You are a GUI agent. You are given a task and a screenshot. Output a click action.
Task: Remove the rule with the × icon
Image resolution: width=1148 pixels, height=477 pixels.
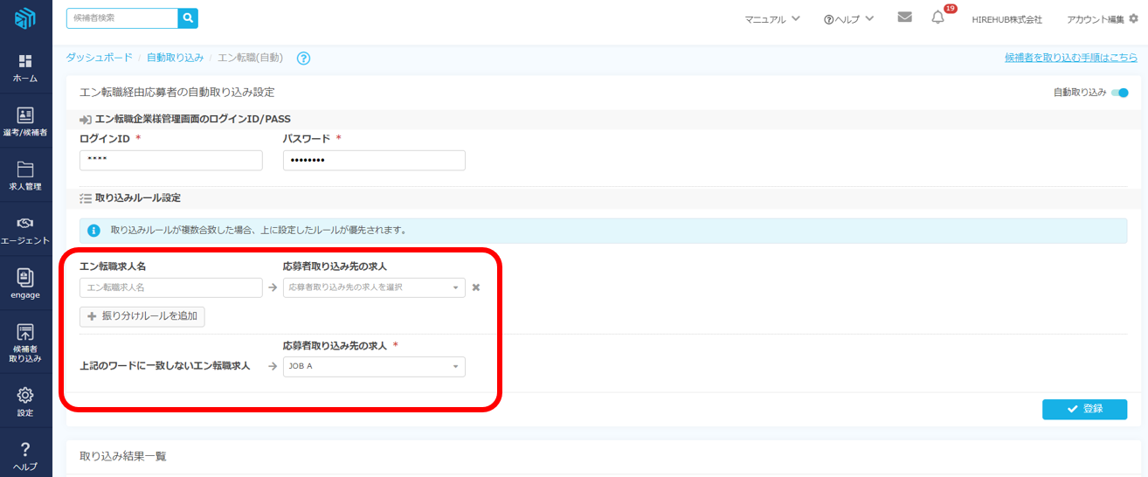coord(476,287)
